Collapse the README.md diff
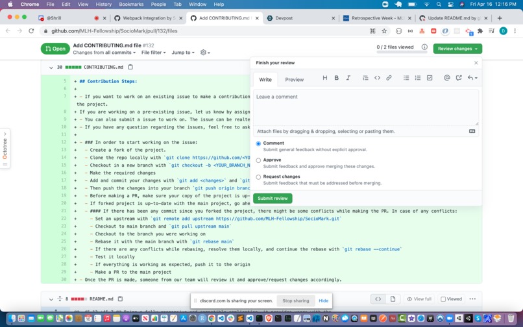The image size is (523, 327). 51,299
